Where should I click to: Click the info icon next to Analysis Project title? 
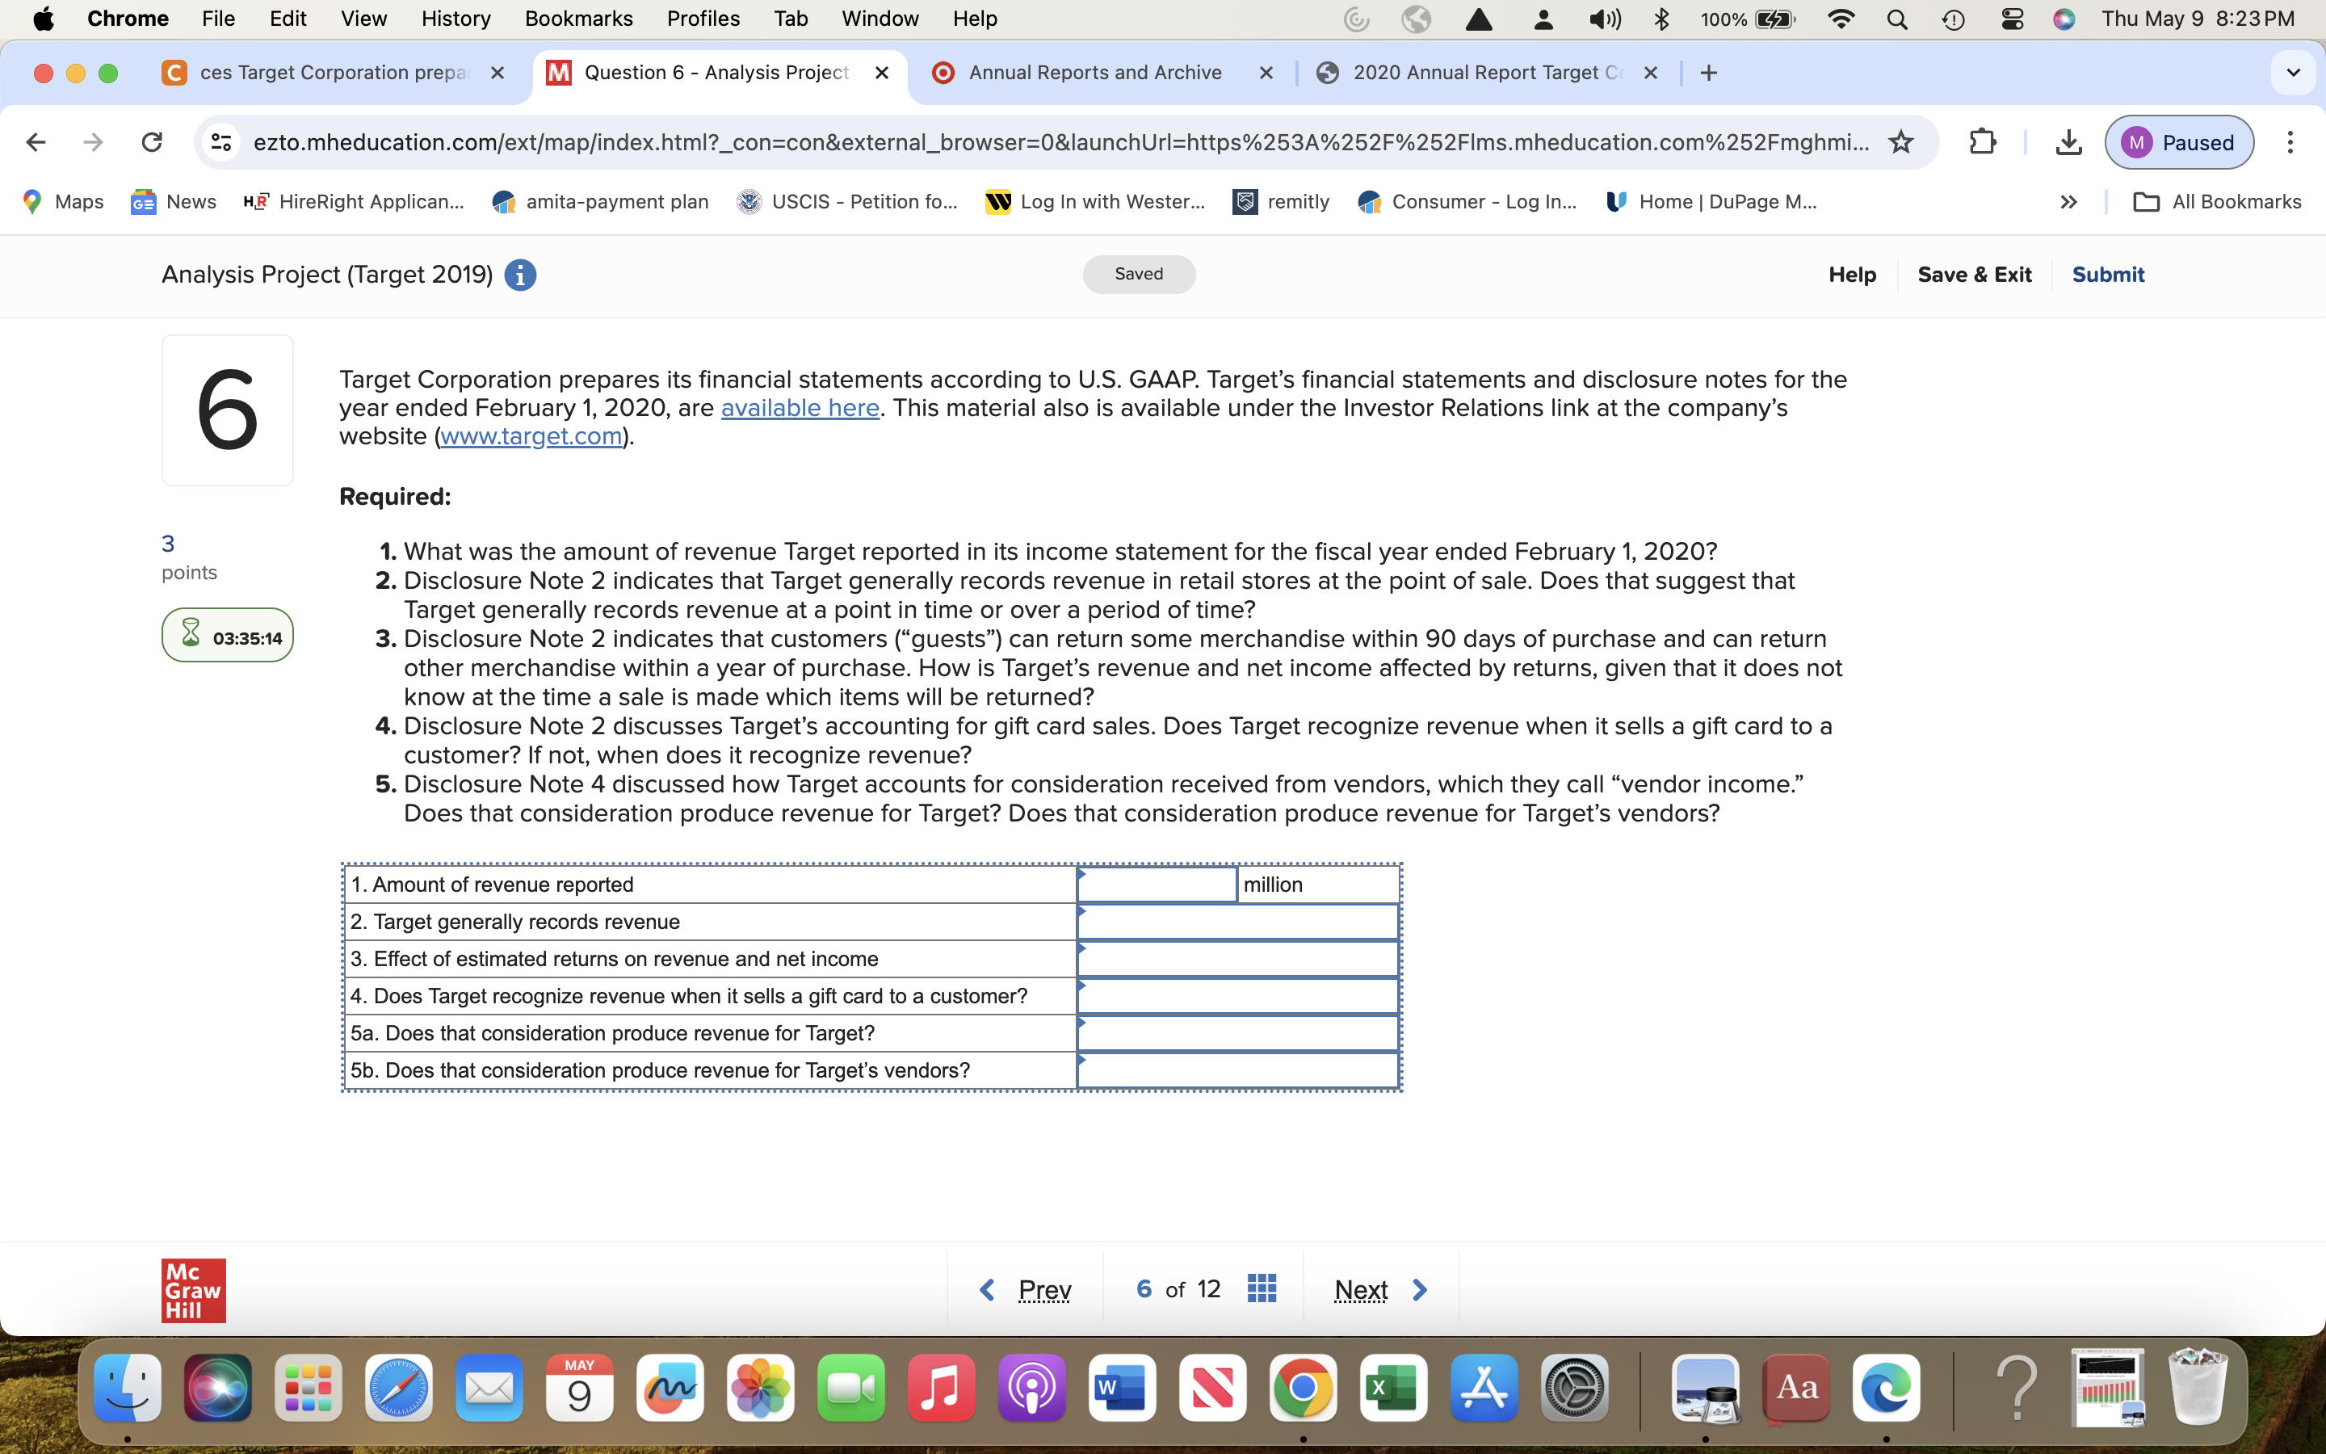520,275
